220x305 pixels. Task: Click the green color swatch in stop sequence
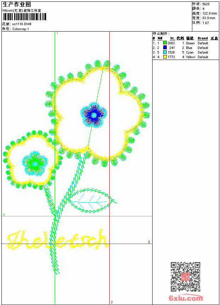pyautogui.click(x=165, y=43)
